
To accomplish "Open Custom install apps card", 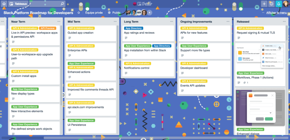I will [35, 77].
